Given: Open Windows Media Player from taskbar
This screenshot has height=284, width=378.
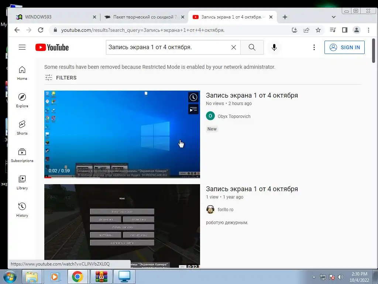Looking at the screenshot, I should point(55,277).
